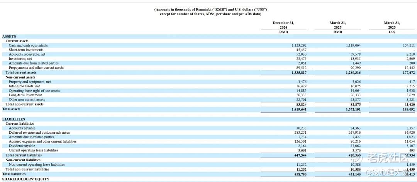The width and height of the screenshot is (417, 182).
Task: Click total non-current assets value "83,824"
Action: pyautogui.click(x=301, y=104)
